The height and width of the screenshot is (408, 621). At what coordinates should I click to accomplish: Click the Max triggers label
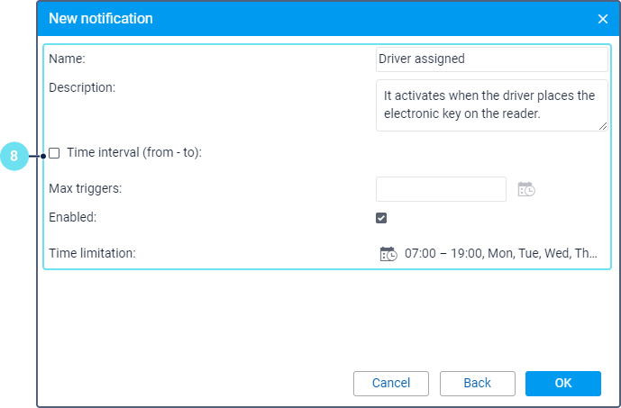coord(85,188)
